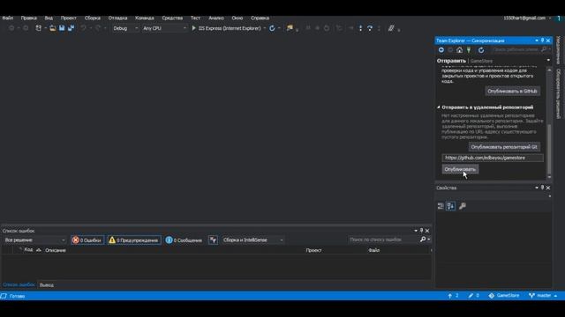Click the Описание column header
The image size is (565, 317).
coord(56,250)
